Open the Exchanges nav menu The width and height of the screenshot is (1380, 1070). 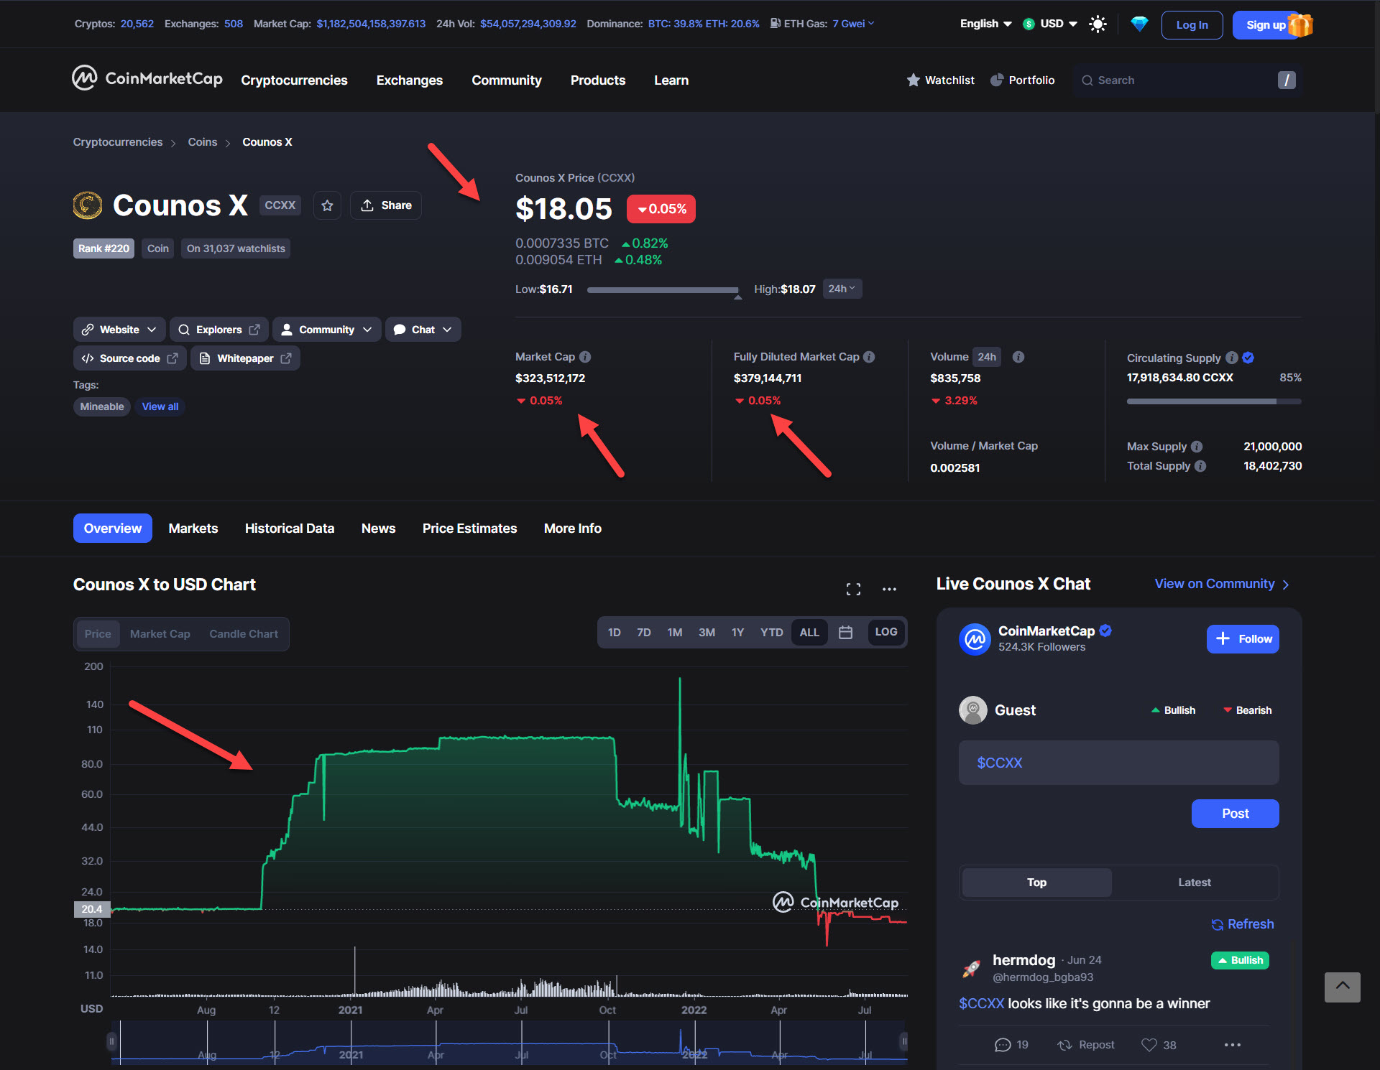pyautogui.click(x=410, y=80)
